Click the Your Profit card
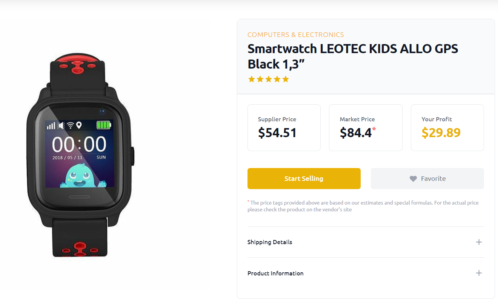498x301 pixels. (447, 128)
